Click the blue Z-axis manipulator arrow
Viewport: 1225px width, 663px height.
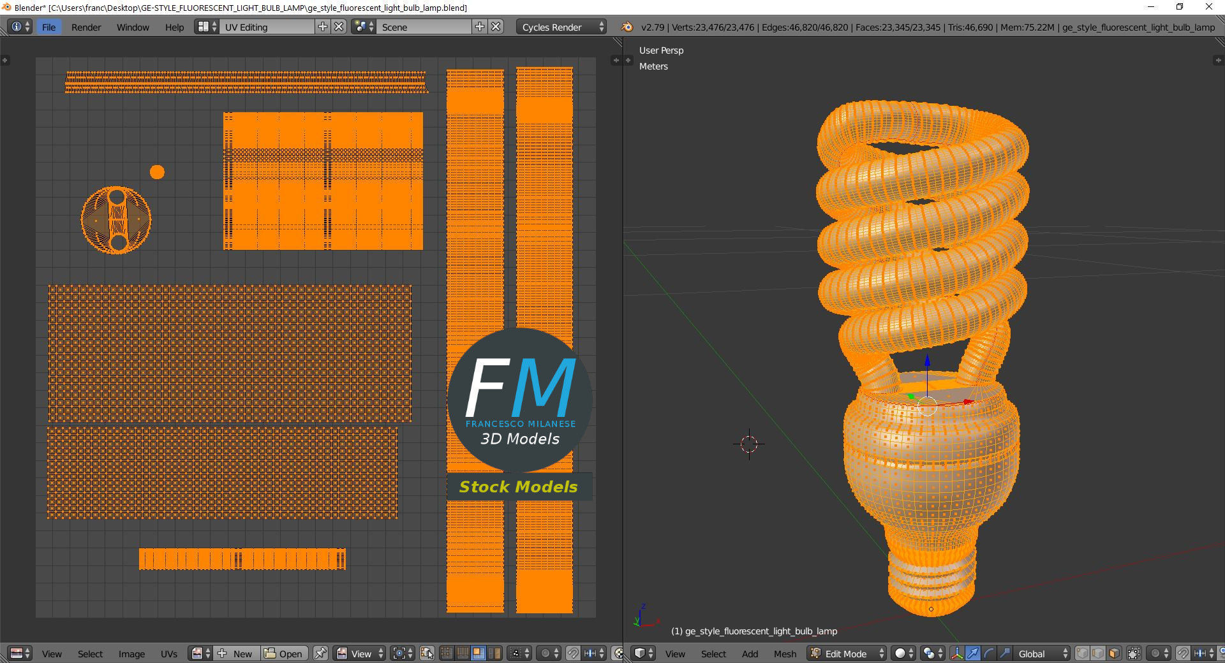927,361
